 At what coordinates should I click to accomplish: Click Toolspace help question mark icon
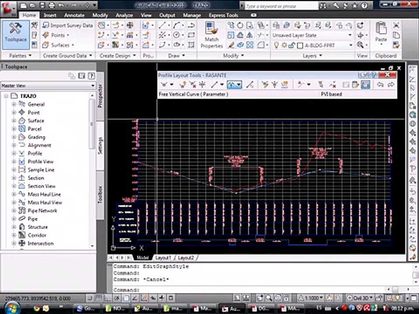[91, 76]
